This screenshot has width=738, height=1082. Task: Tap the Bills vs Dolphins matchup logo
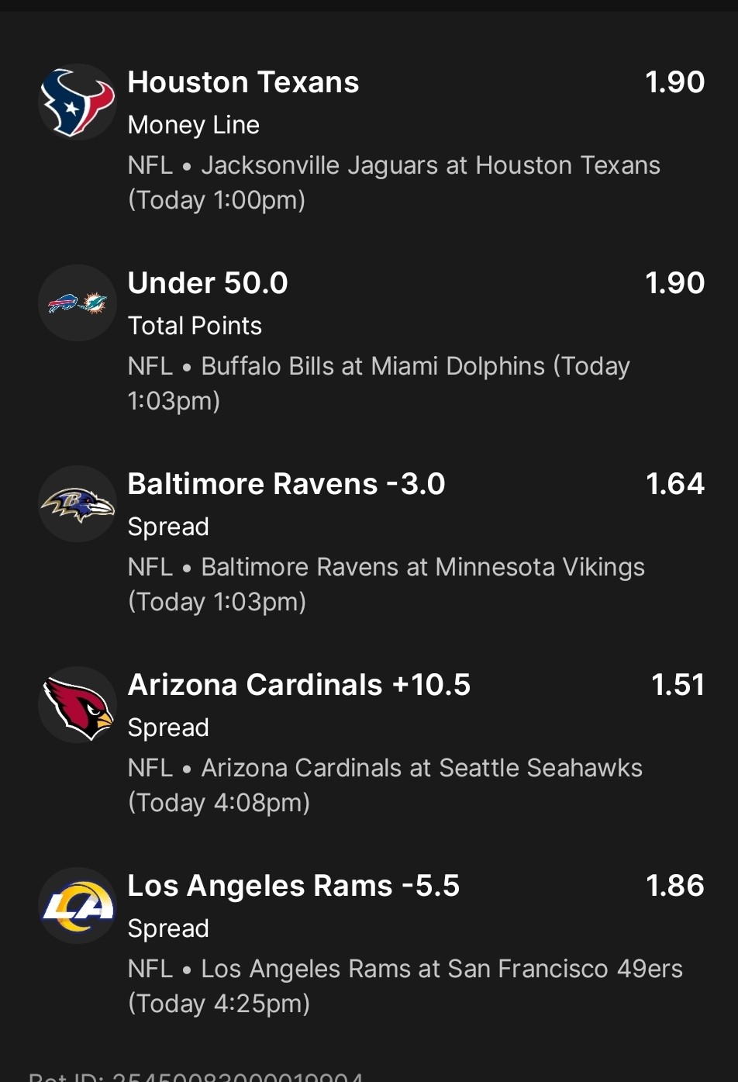77,303
